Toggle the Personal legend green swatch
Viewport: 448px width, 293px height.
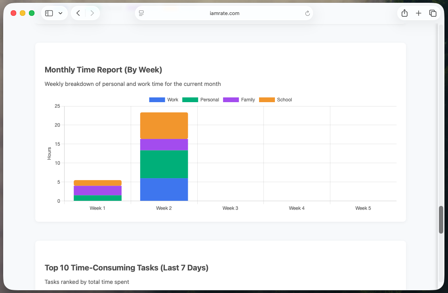point(190,100)
